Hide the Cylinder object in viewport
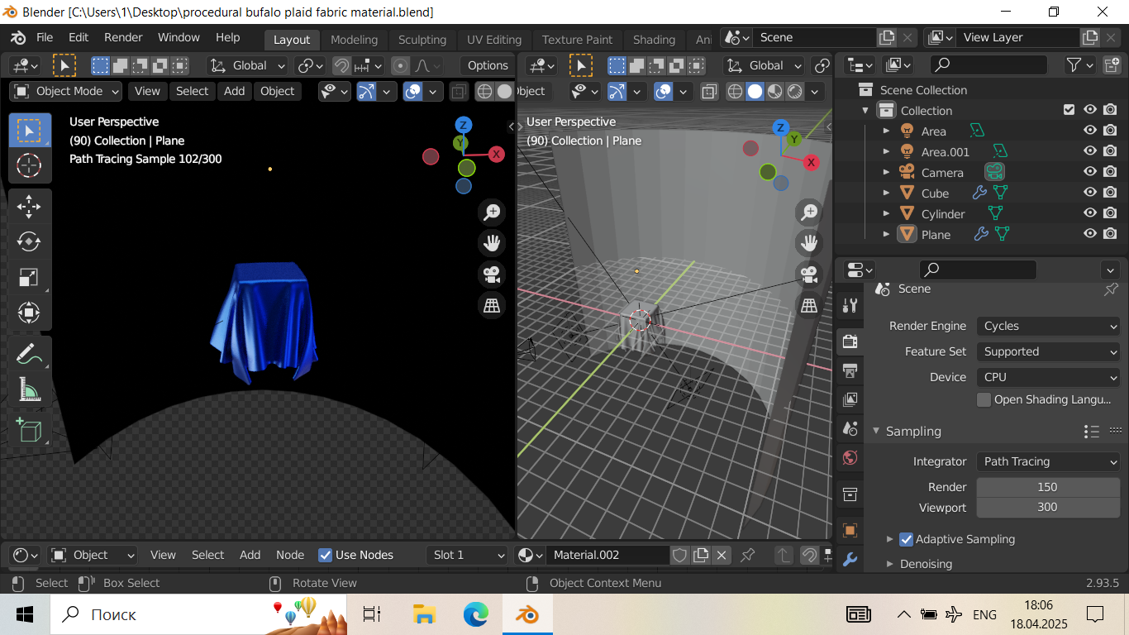The height and width of the screenshot is (635, 1129). tap(1090, 213)
